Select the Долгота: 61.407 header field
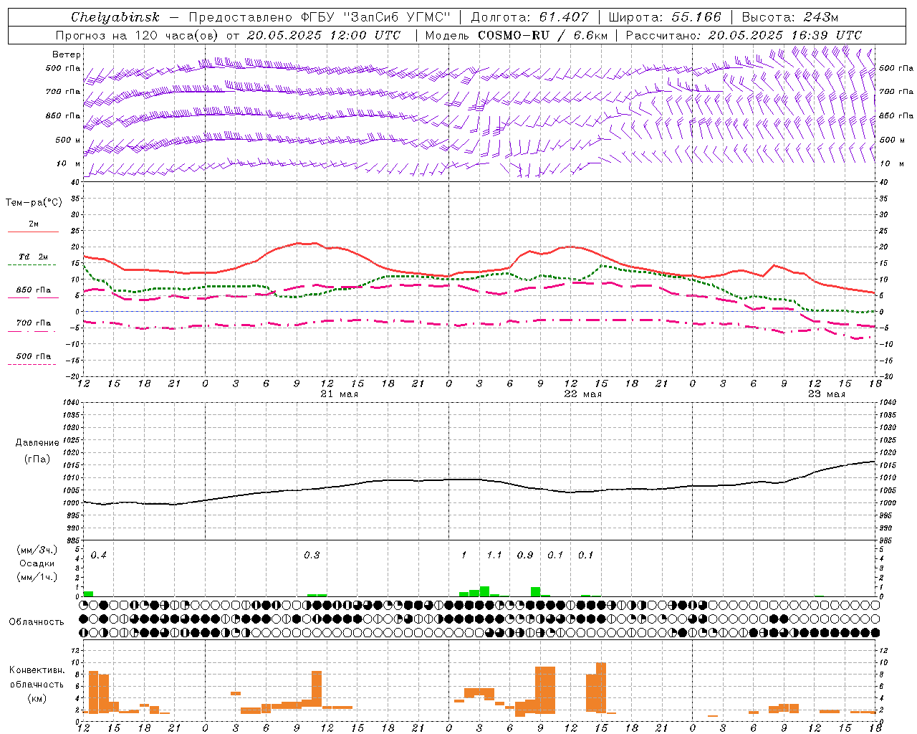 (x=529, y=17)
